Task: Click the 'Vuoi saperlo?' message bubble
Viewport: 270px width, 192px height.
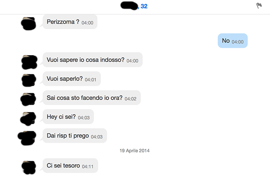Action: (x=72, y=78)
